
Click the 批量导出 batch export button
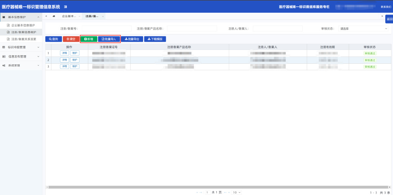tap(132, 39)
